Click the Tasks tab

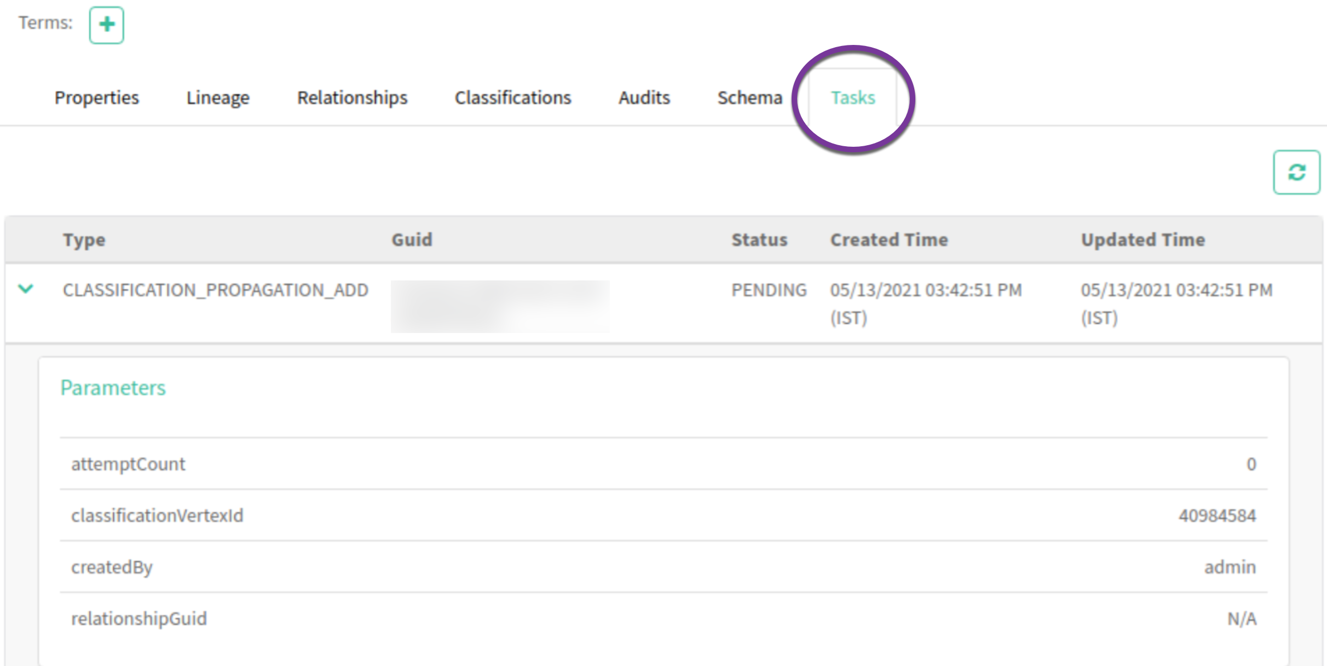point(853,97)
